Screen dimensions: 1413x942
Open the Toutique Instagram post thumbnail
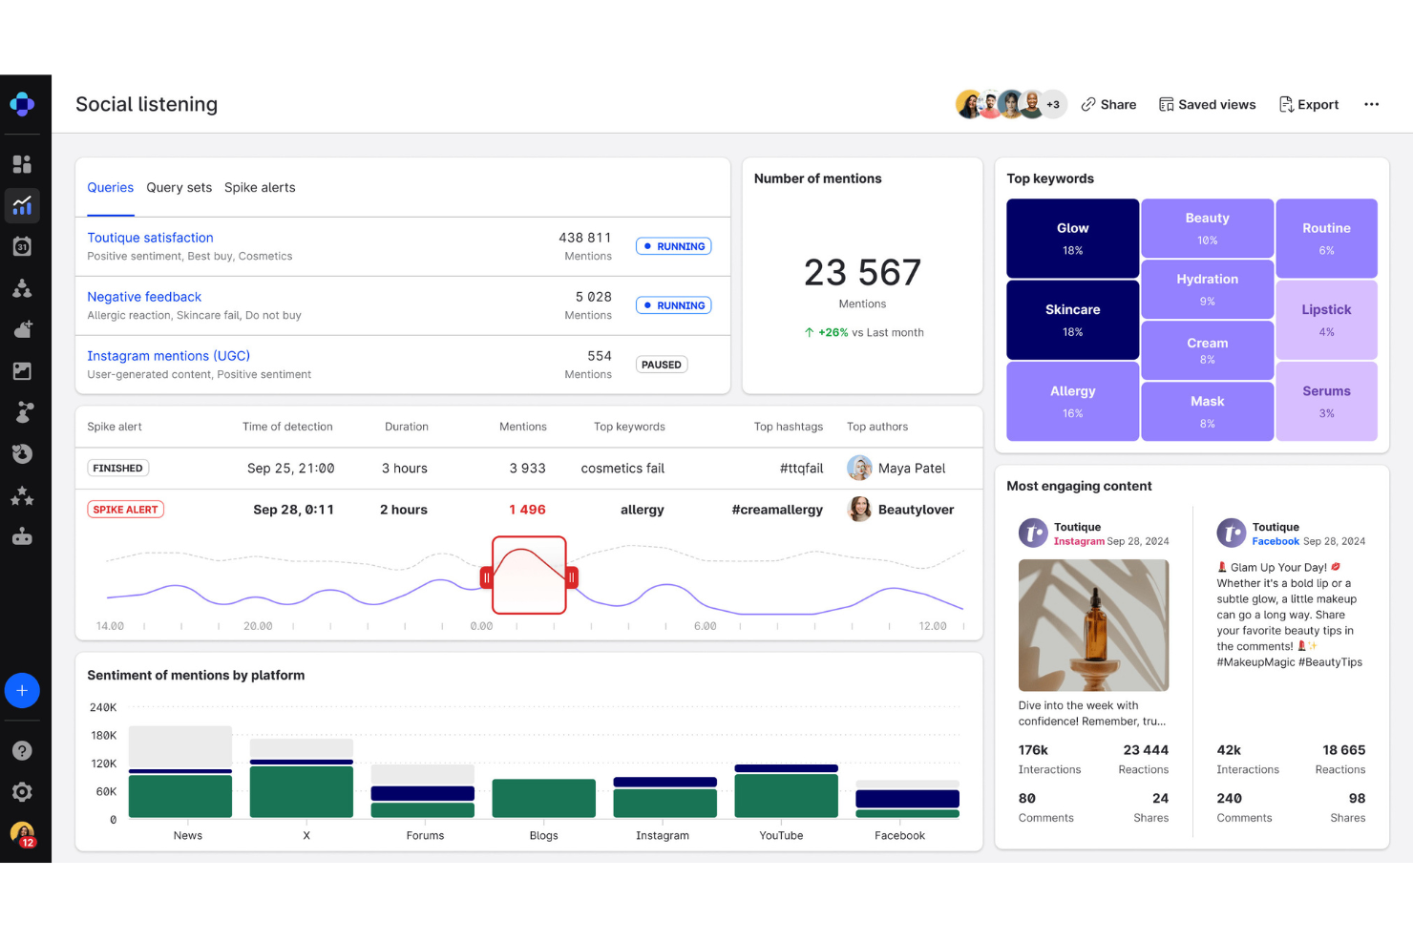pos(1092,625)
